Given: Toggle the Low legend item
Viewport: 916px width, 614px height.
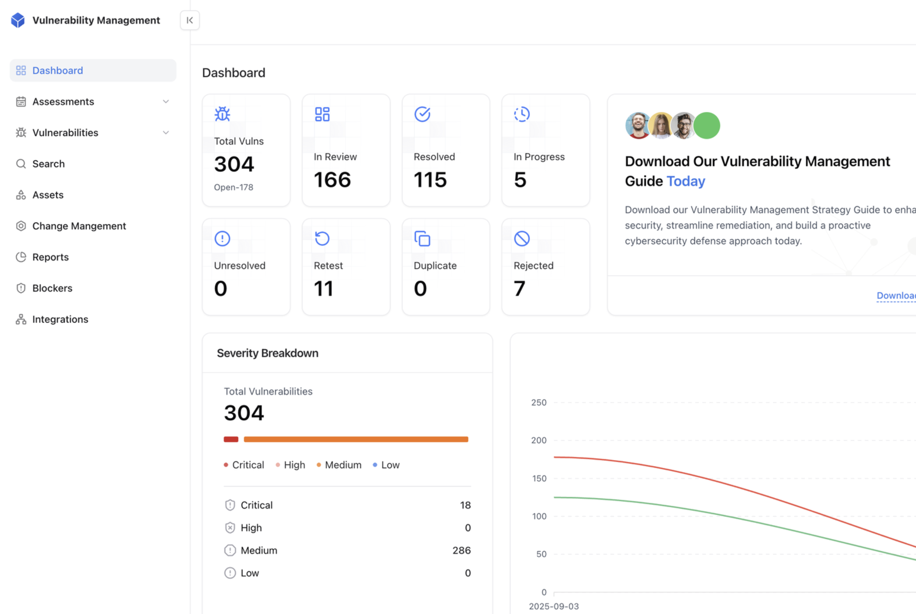Looking at the screenshot, I should [386, 465].
